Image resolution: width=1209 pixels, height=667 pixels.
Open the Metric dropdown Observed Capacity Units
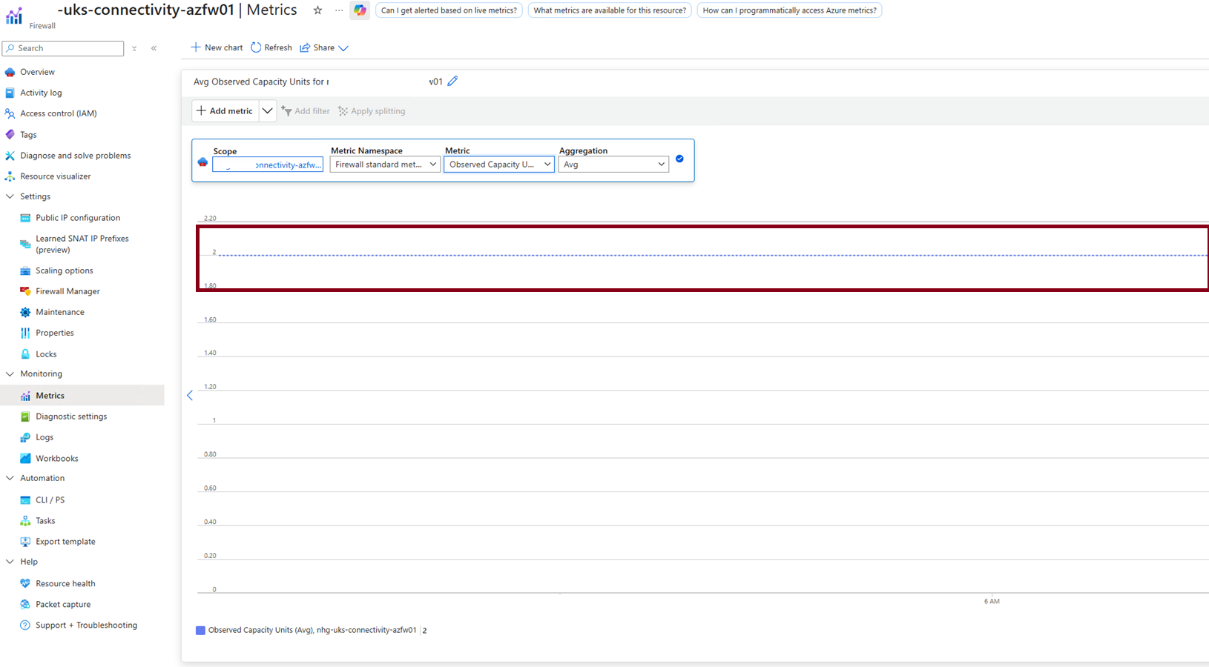(x=498, y=165)
